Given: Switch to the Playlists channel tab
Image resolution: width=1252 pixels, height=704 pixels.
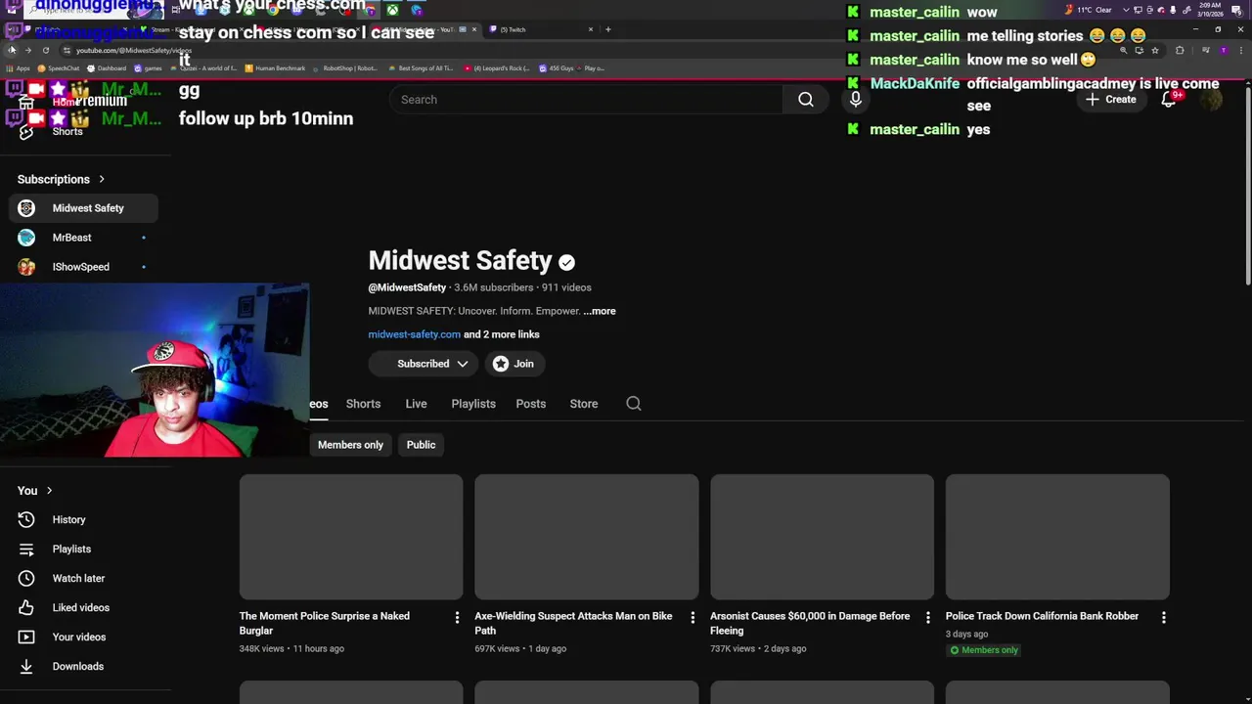Looking at the screenshot, I should pyautogui.click(x=473, y=404).
